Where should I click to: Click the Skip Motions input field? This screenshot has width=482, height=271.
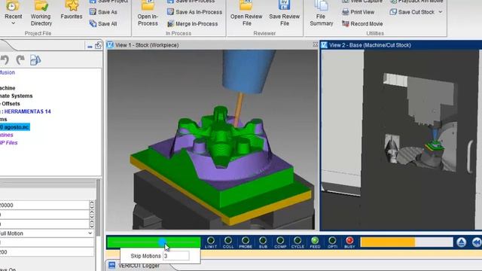[175, 256]
